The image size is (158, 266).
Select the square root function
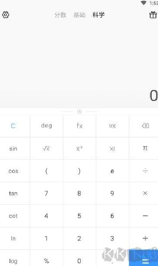(x=46, y=148)
